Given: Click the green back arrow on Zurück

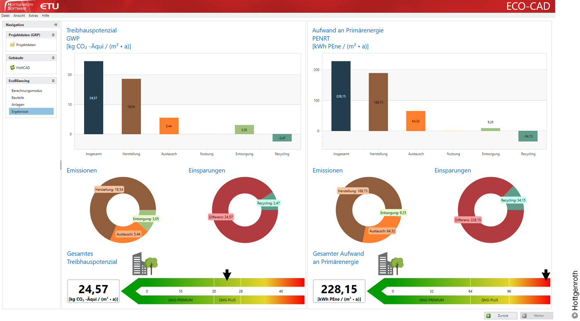Looking at the screenshot, I should [x=488, y=316].
